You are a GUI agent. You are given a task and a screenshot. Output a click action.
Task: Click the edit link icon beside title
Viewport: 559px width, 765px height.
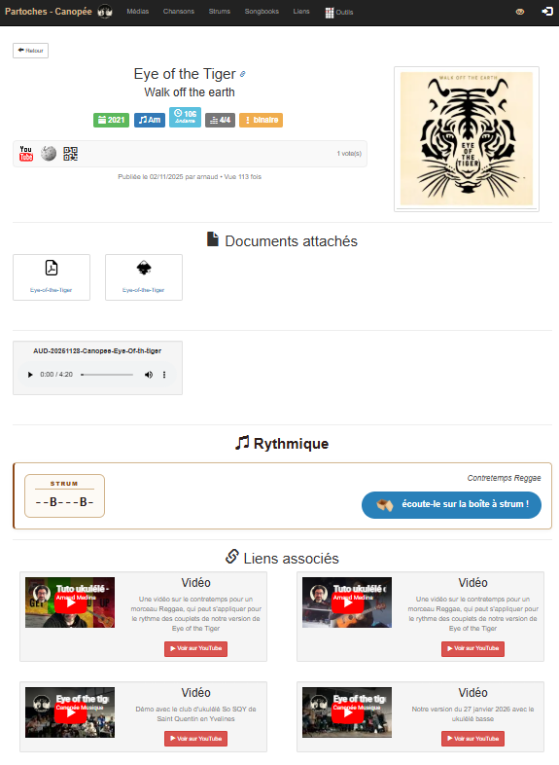coord(243,74)
